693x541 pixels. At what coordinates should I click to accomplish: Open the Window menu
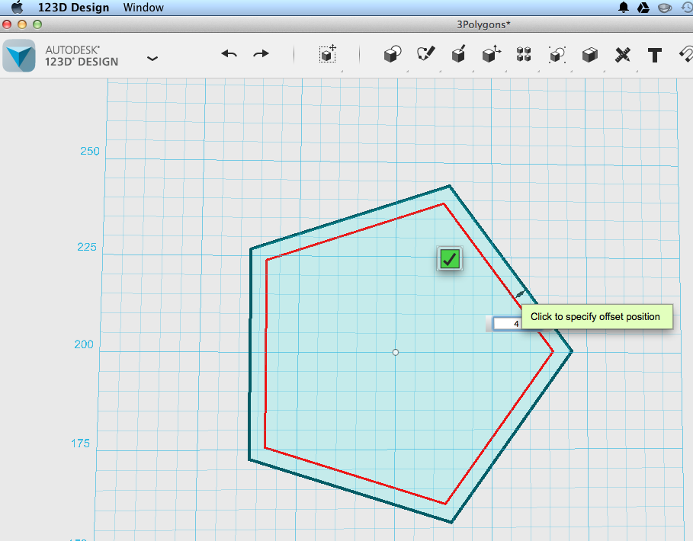tap(143, 8)
